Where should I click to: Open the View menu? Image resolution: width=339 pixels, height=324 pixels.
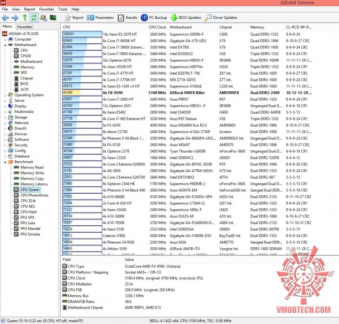click(16, 9)
